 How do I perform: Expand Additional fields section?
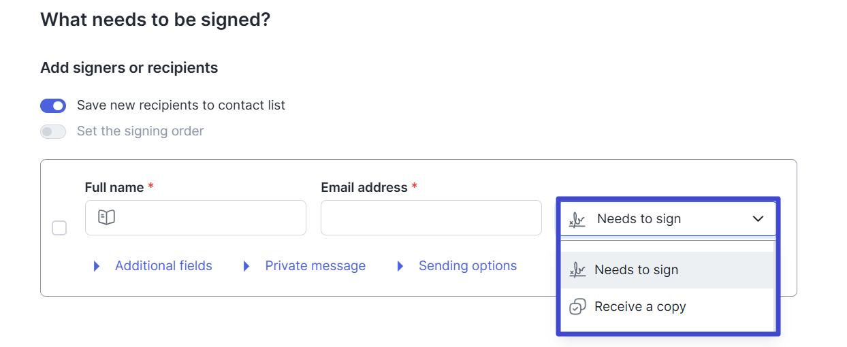[x=163, y=266]
